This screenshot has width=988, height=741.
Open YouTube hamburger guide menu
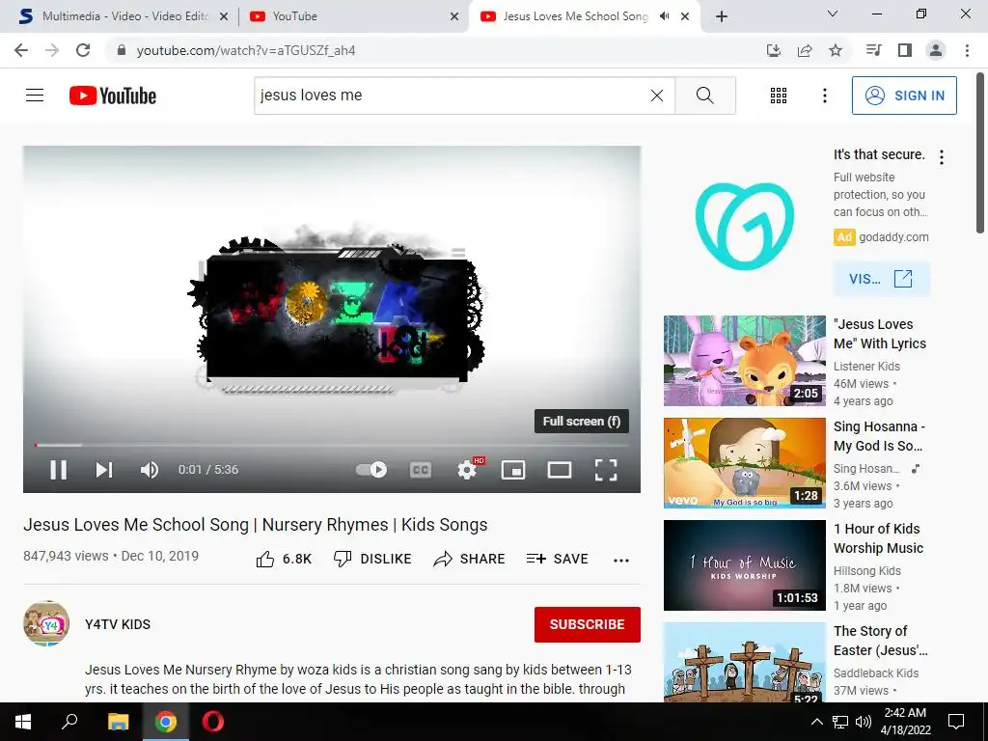click(35, 96)
